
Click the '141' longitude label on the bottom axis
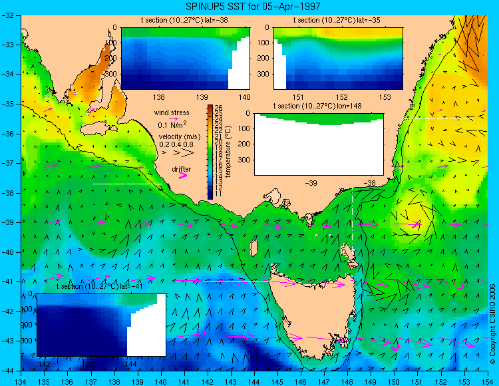184,381
